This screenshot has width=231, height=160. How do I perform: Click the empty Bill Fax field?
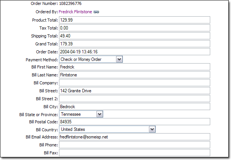[134, 153]
